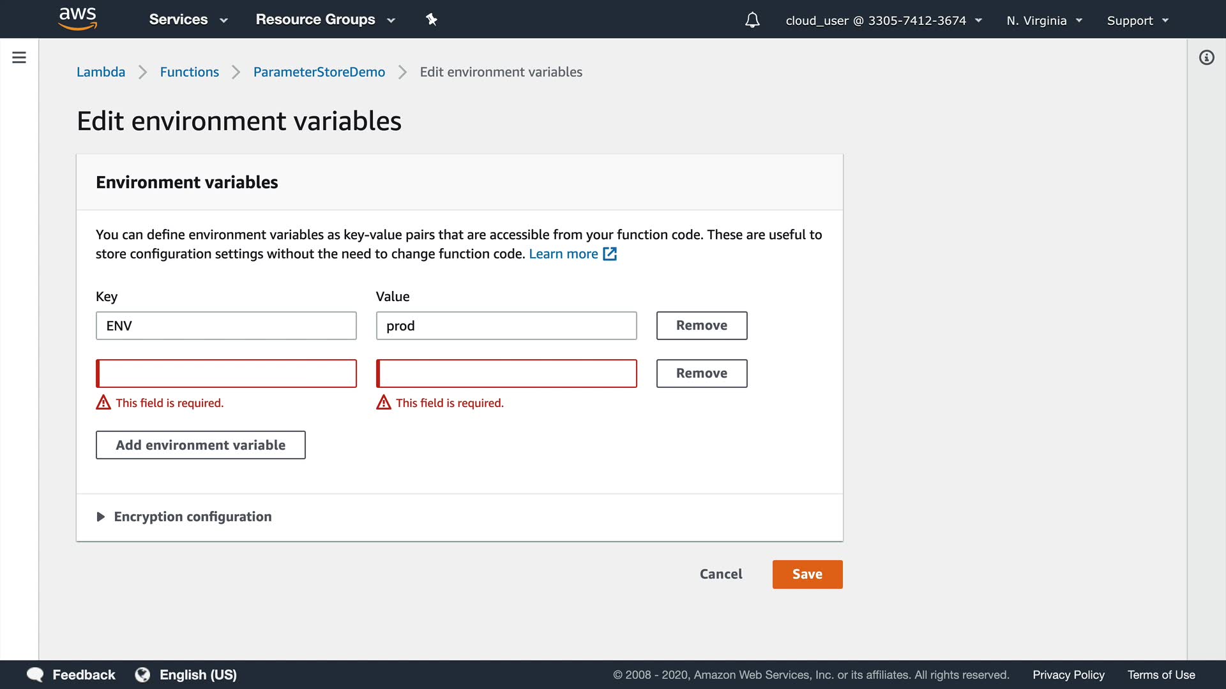Click the Feedback speech bubble icon
The image size is (1226, 689).
click(35, 674)
